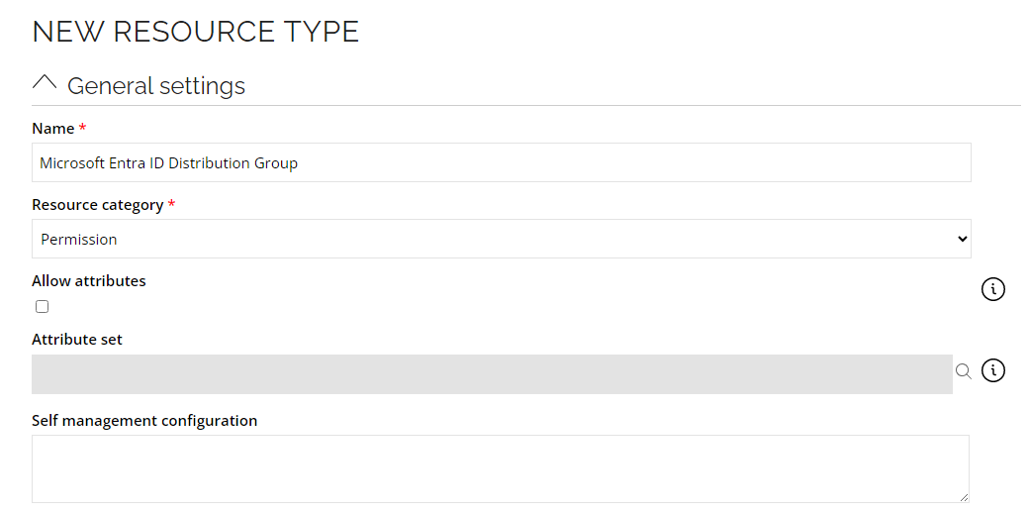Screen dimensions: 1028x512
Task: Click the info icon for Allow attributes
Action: click(x=992, y=289)
